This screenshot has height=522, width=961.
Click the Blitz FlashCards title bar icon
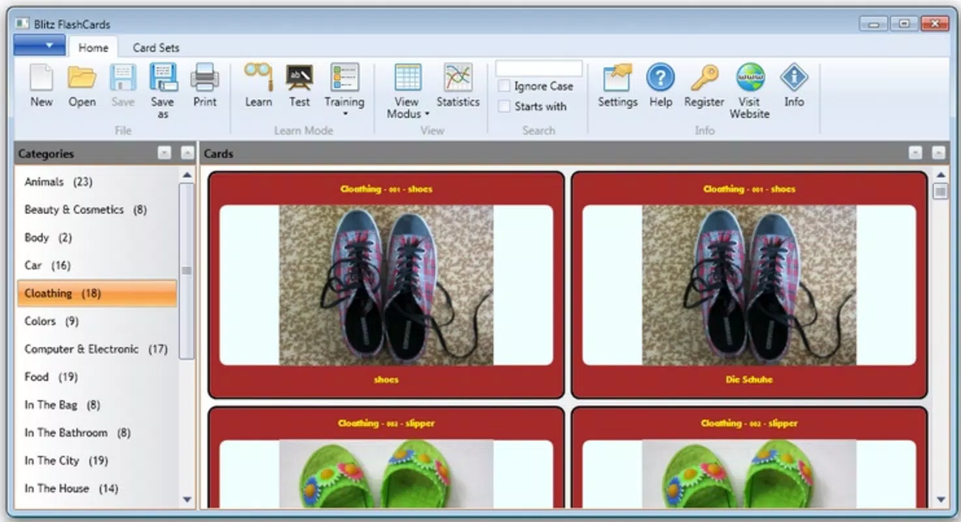click(23, 23)
